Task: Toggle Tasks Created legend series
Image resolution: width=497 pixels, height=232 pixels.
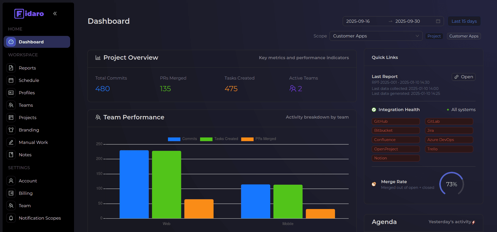Action: [x=219, y=139]
